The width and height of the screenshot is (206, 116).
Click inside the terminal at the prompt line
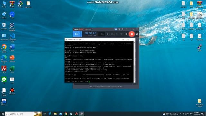[x=89, y=82]
